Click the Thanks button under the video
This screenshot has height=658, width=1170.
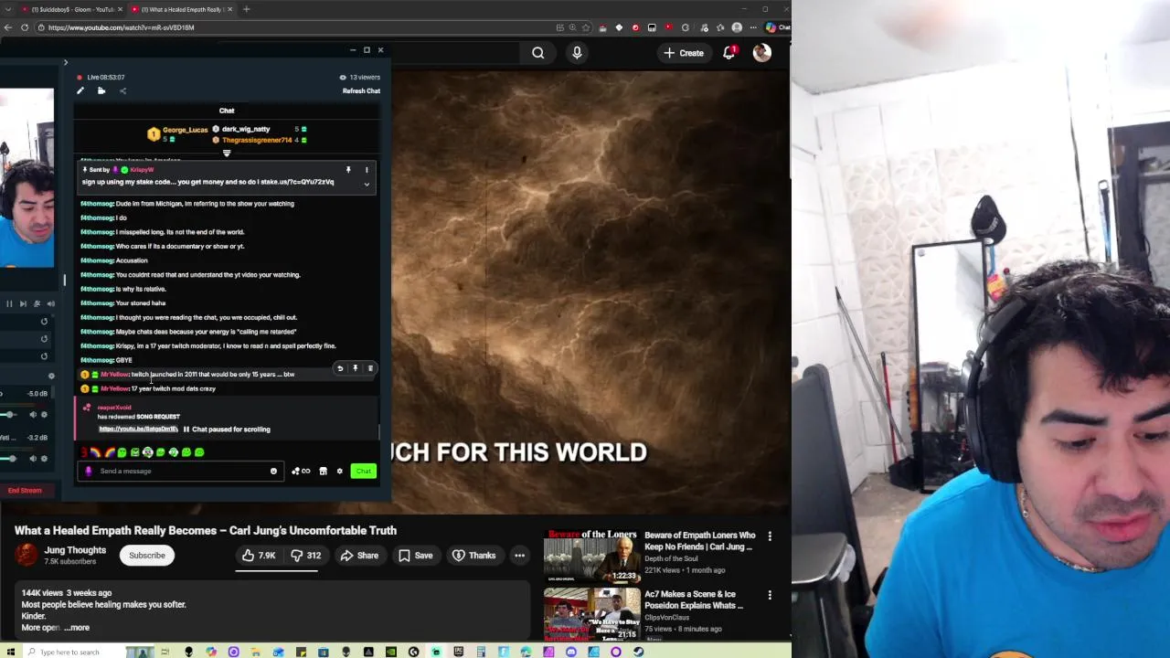coord(473,556)
